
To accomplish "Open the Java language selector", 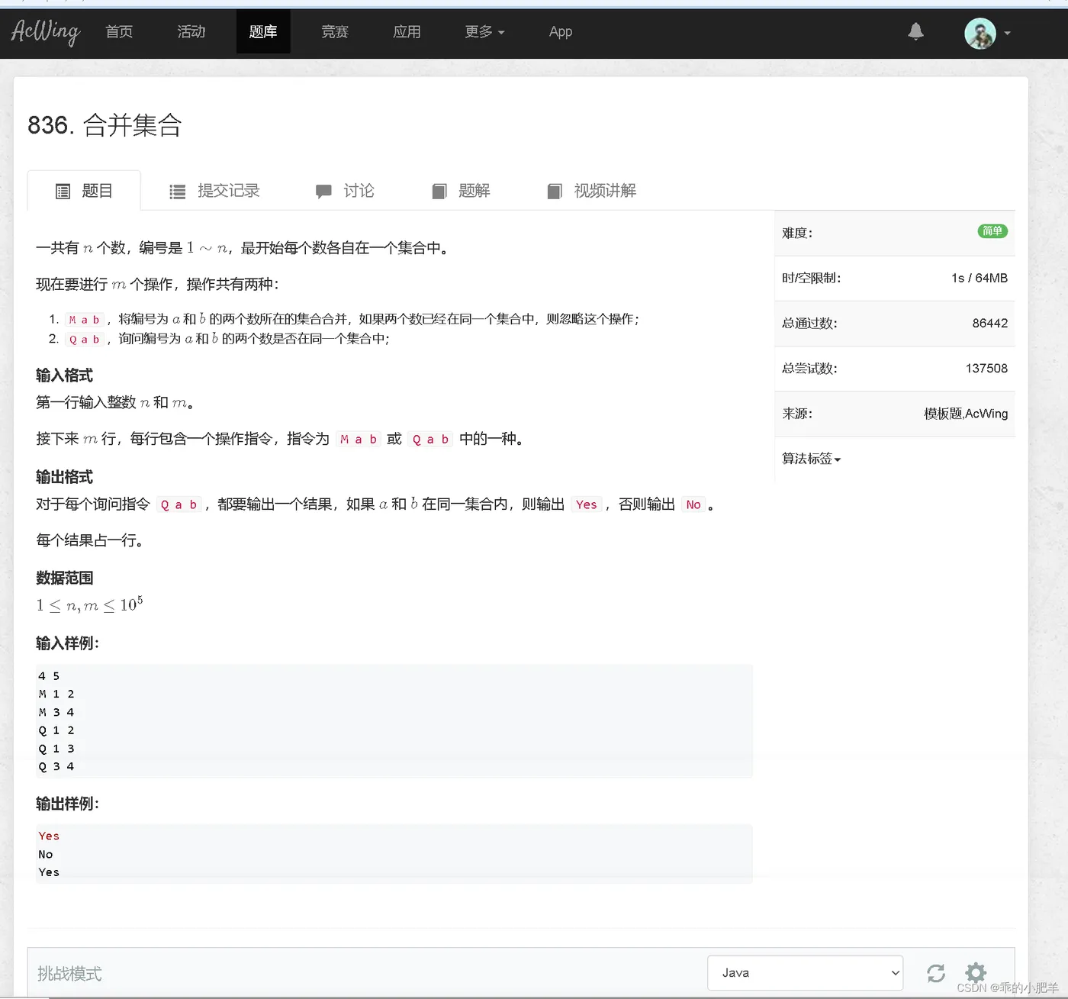I will pos(806,973).
